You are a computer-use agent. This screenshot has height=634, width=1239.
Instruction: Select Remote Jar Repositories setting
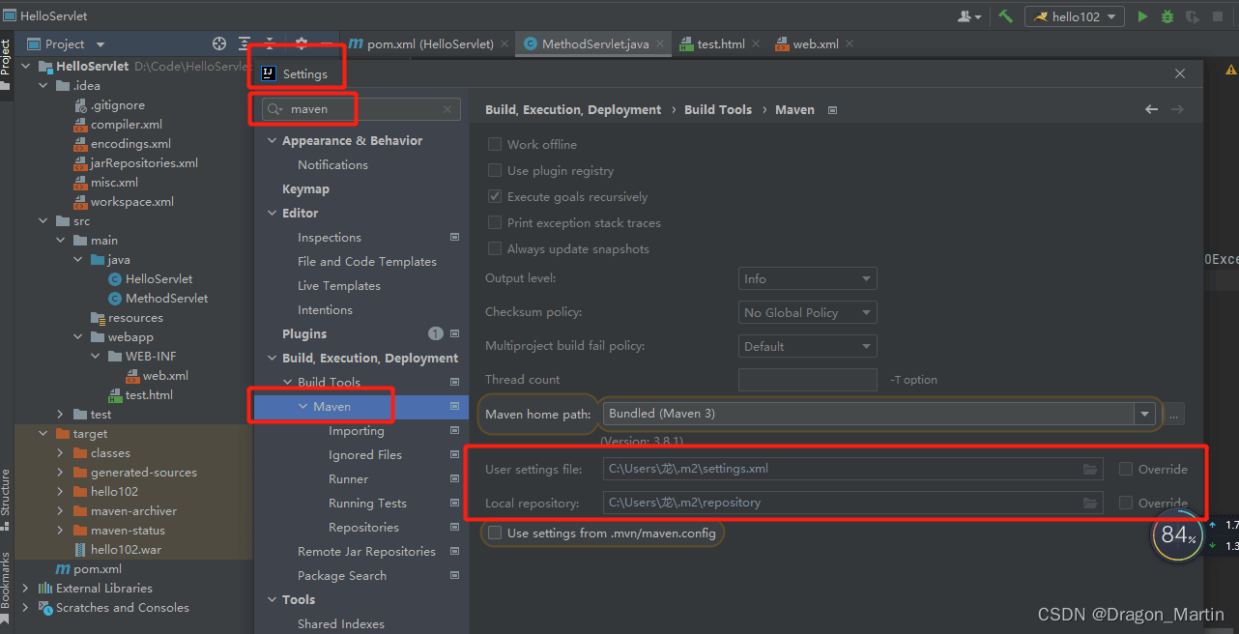(x=366, y=552)
